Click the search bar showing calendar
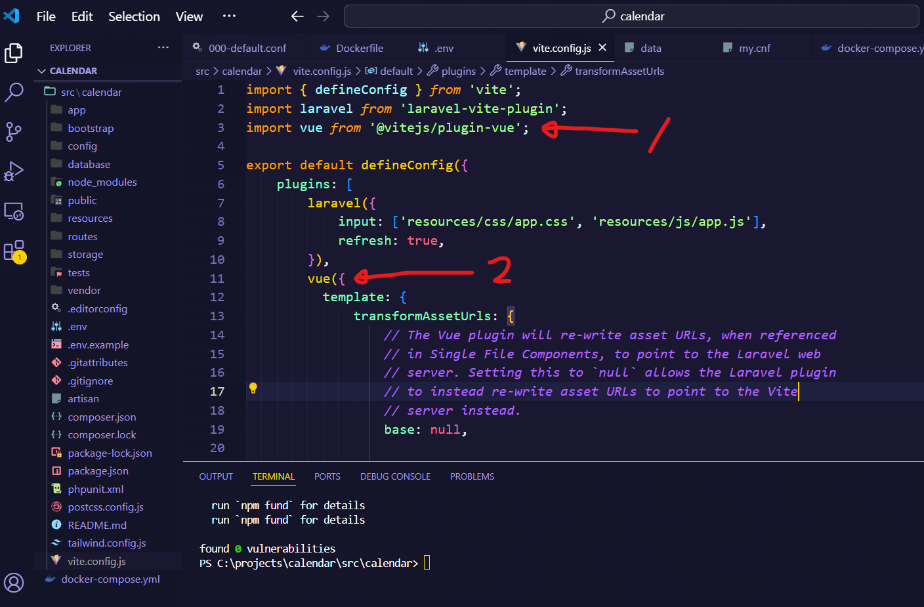 tap(631, 16)
